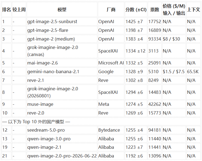Click vote count 94181
Viewport: 202px width, 161px height.
(155, 130)
